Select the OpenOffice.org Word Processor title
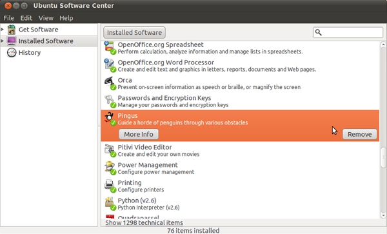Image resolution: width=387 pixels, height=234 pixels. (166, 63)
